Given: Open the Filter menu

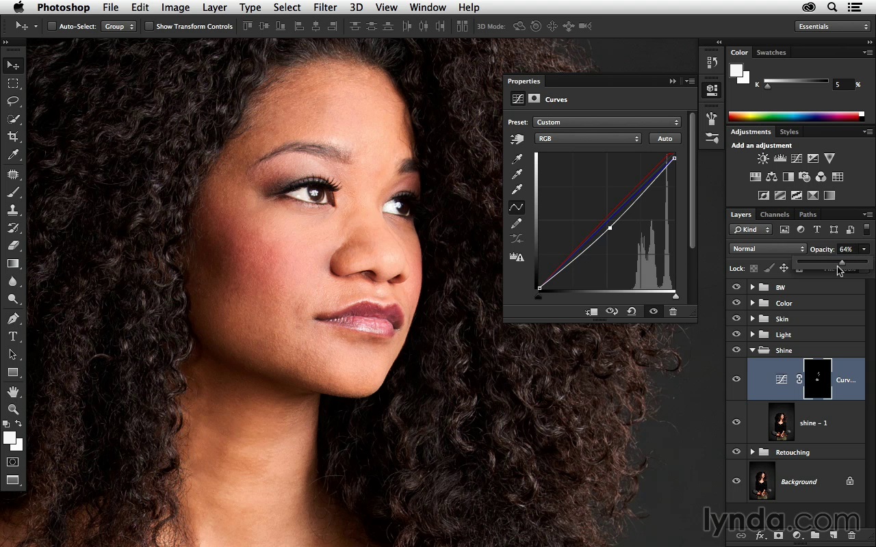Looking at the screenshot, I should [325, 8].
